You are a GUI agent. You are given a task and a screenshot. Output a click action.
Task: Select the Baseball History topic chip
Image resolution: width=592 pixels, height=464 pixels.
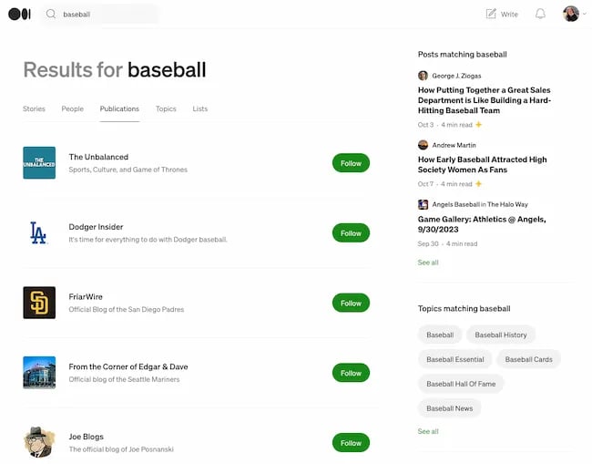pos(501,335)
